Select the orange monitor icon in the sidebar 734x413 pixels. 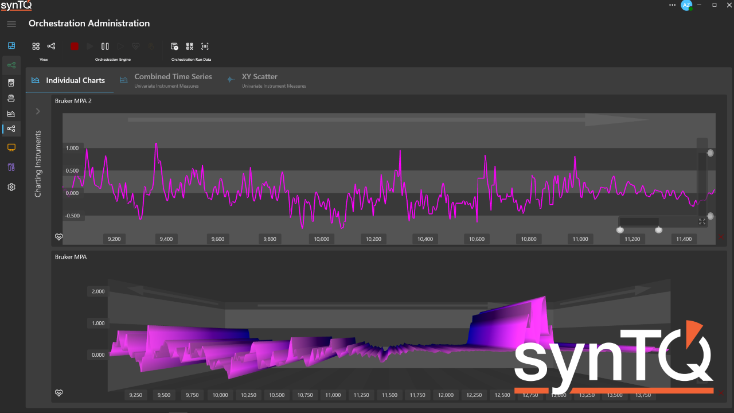click(x=11, y=147)
